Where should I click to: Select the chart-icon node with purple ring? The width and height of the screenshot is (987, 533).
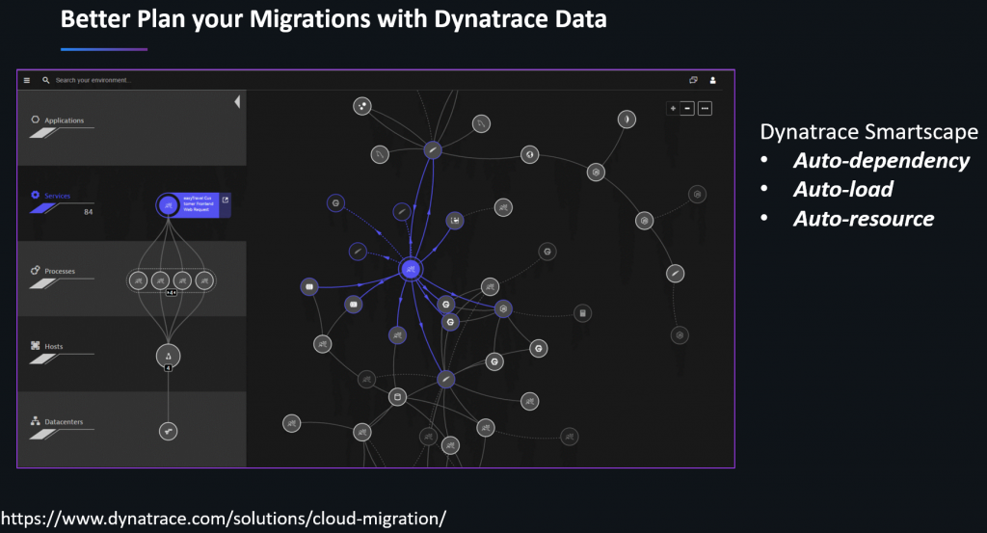455,221
